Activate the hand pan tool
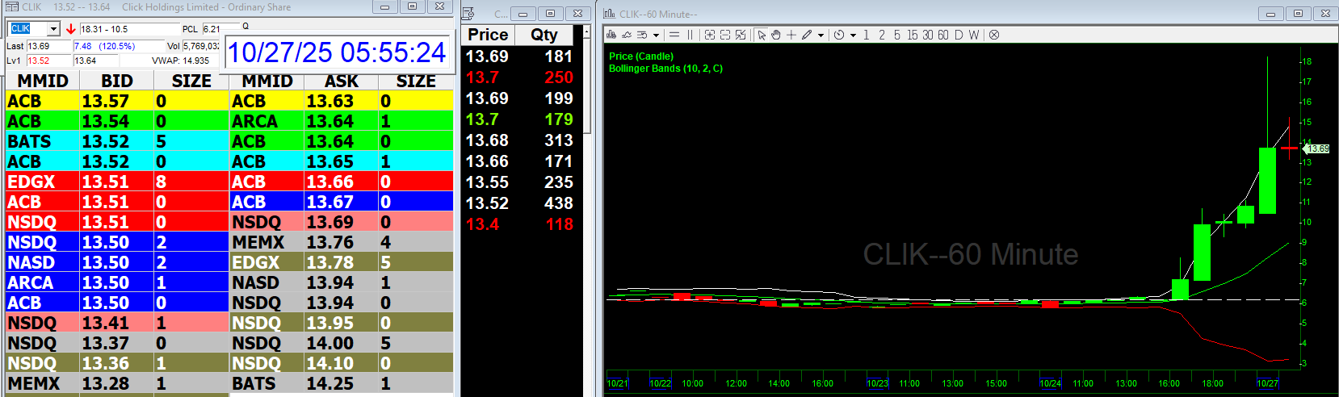Viewport: 1339px width, 397px height. pyautogui.click(x=776, y=35)
